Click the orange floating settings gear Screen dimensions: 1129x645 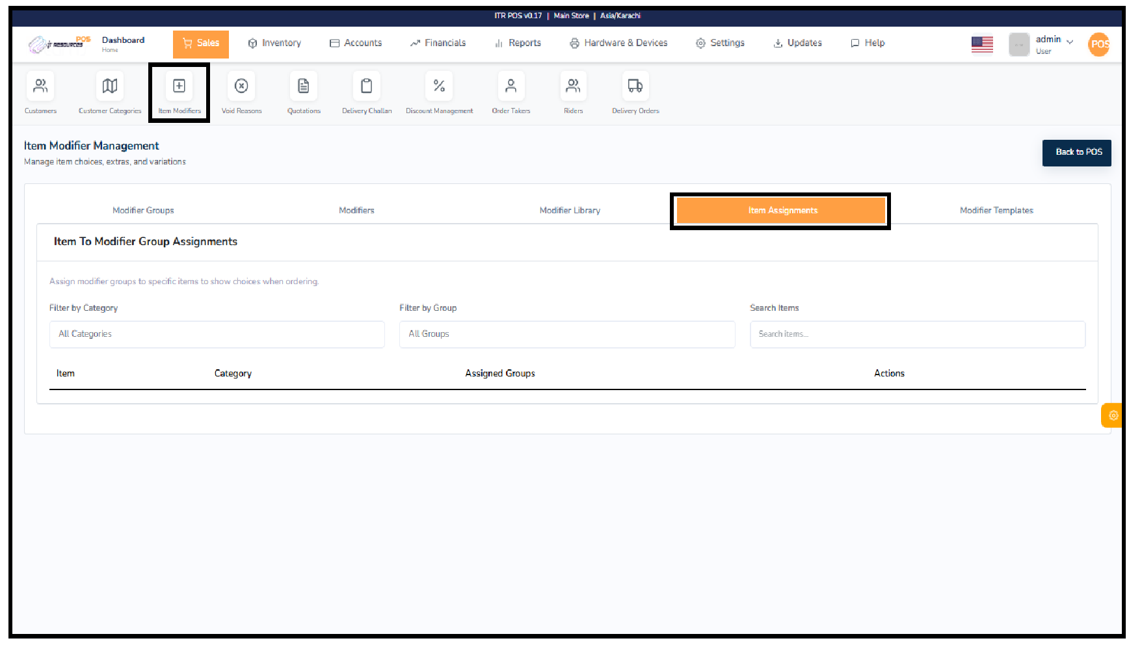[1113, 415]
